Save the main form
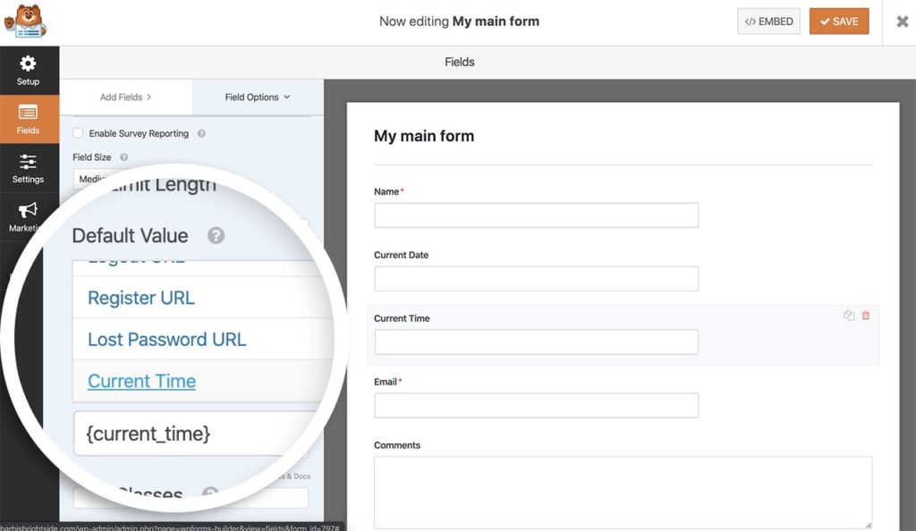 (838, 21)
